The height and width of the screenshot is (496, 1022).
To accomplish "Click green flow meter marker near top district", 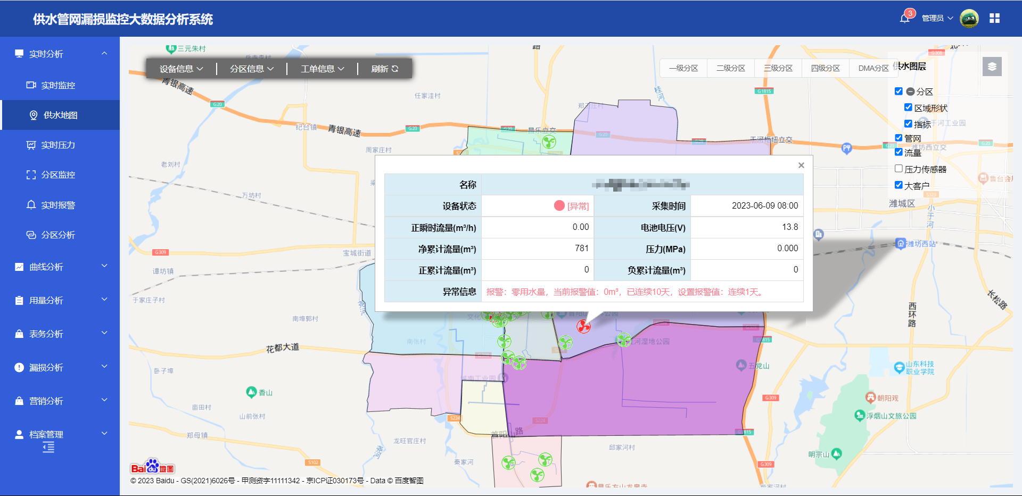I will (x=549, y=142).
